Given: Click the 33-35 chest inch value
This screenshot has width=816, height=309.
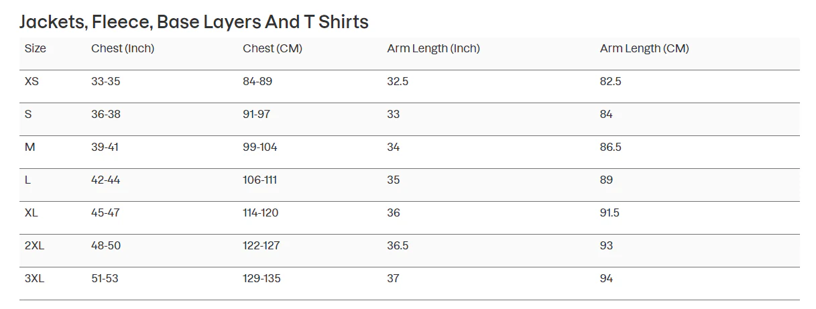Looking at the screenshot, I should click(105, 81).
